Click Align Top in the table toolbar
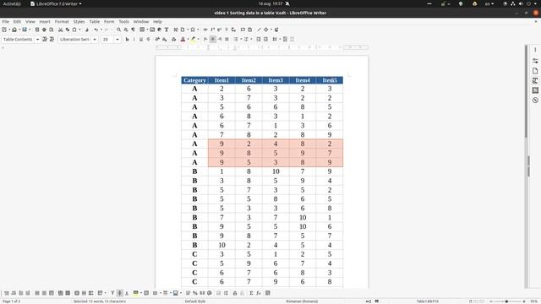The width and height of the screenshot is (541, 304). (112, 293)
